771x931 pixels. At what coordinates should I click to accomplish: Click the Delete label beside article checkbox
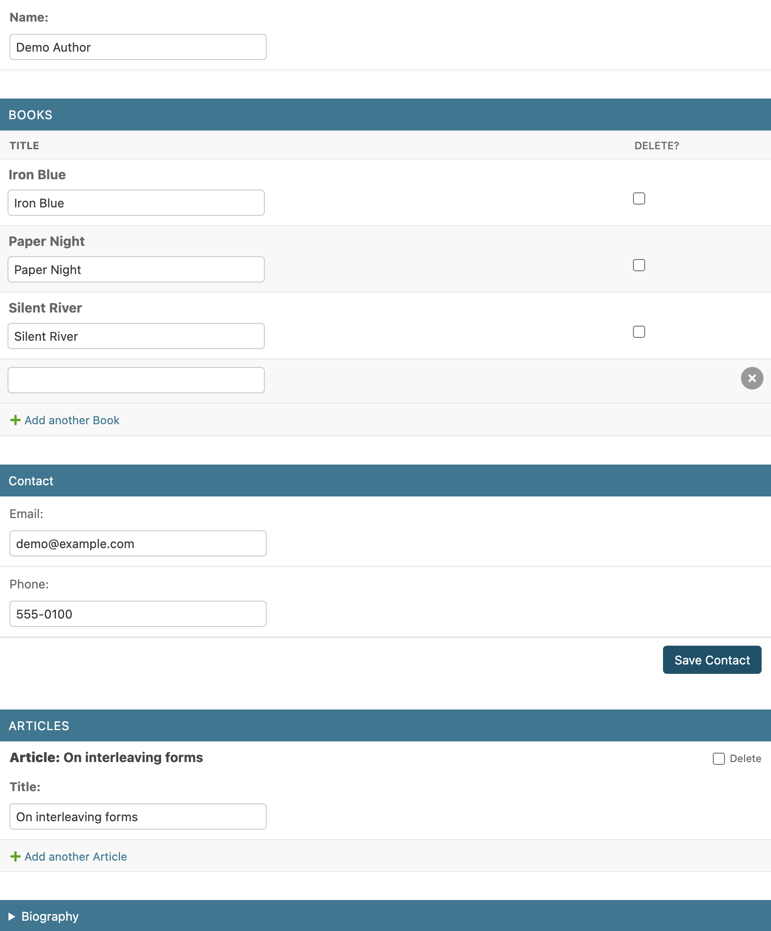[745, 759]
